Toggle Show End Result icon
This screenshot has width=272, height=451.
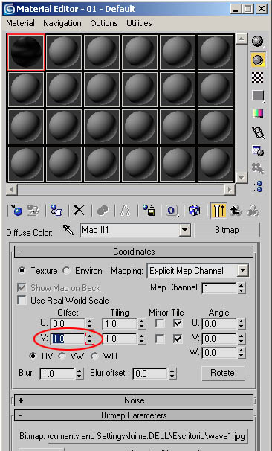219,211
